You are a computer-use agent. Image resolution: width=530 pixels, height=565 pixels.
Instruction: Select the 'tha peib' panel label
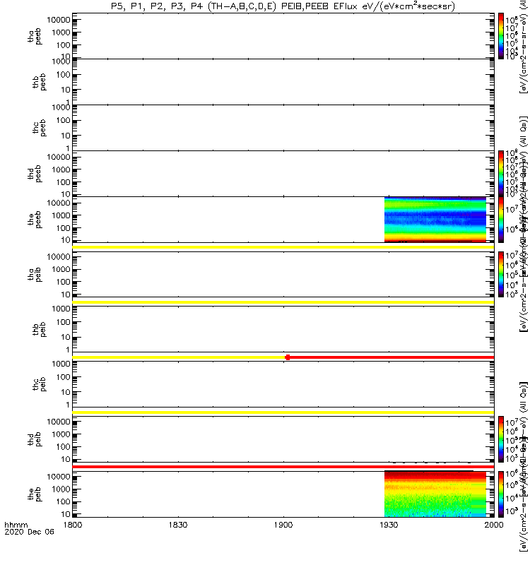tap(35, 274)
